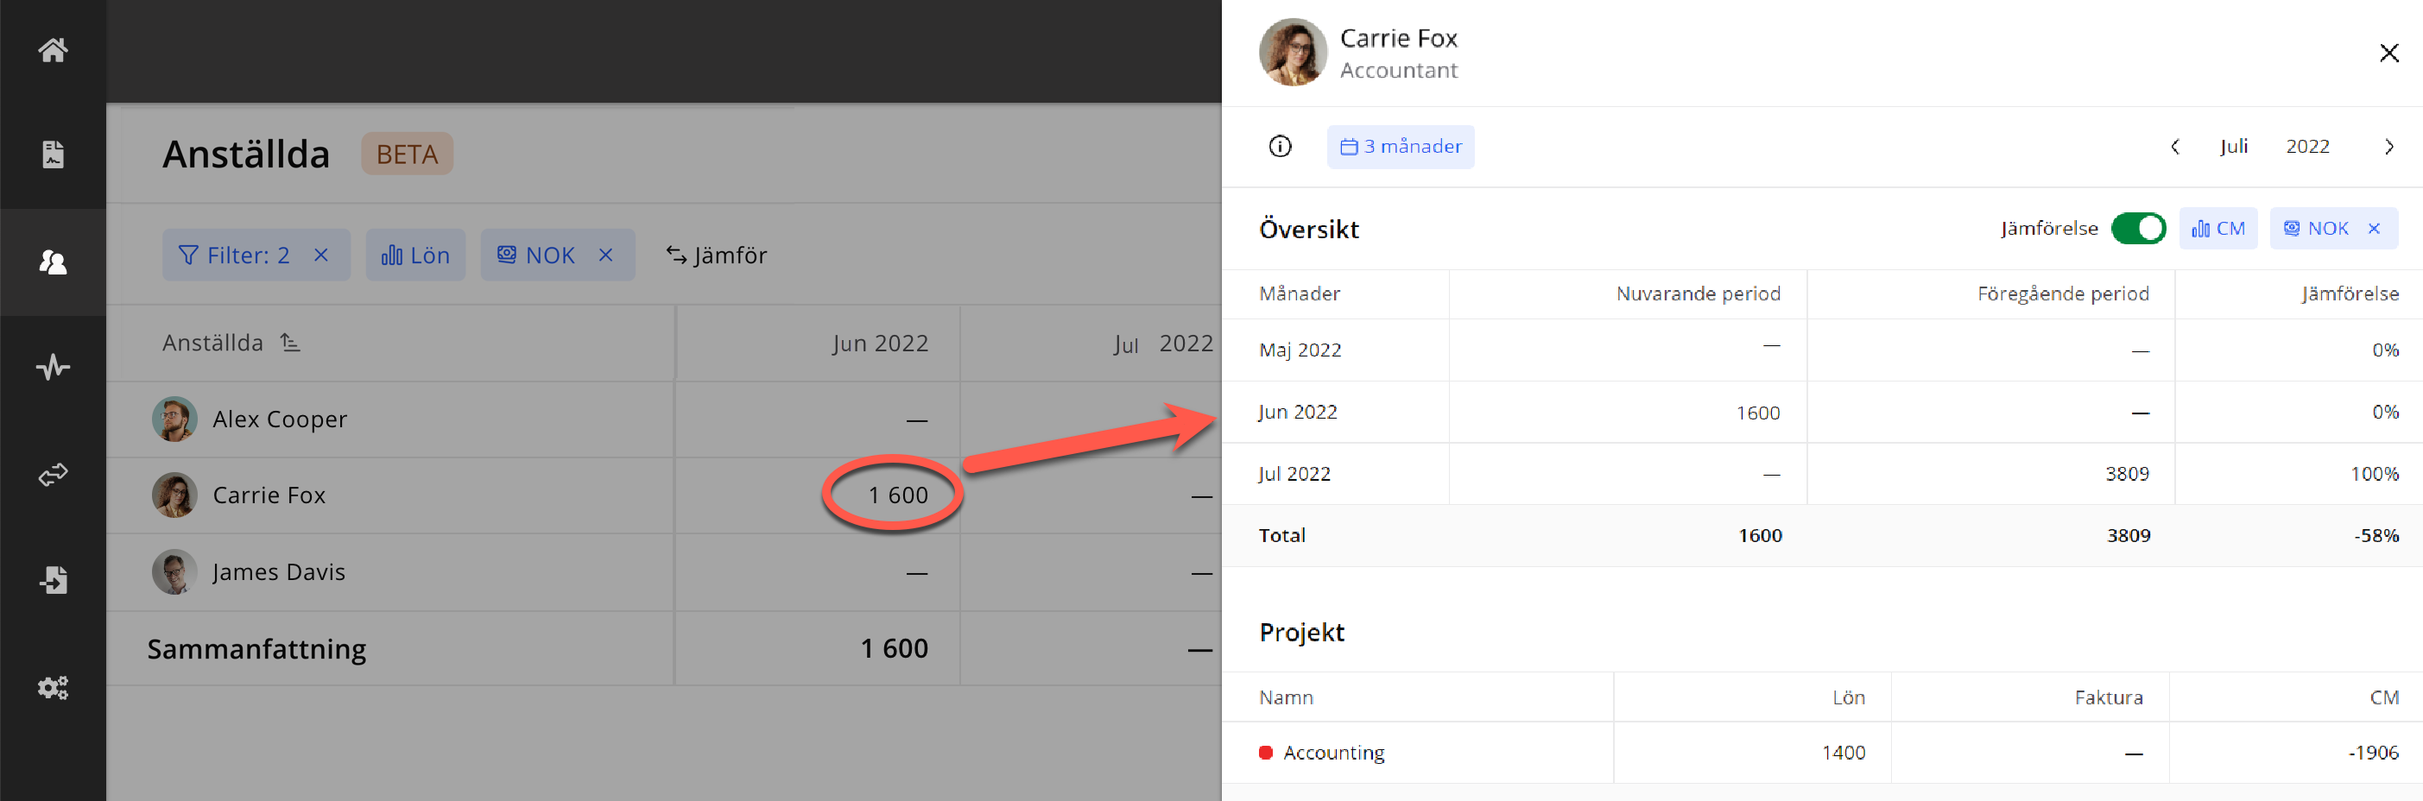Click James Davis's avatar

tap(175, 571)
